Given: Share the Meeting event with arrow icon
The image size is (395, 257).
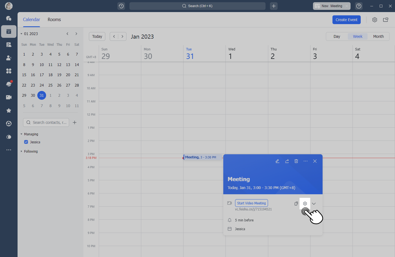Looking at the screenshot, I should pyautogui.click(x=287, y=161).
